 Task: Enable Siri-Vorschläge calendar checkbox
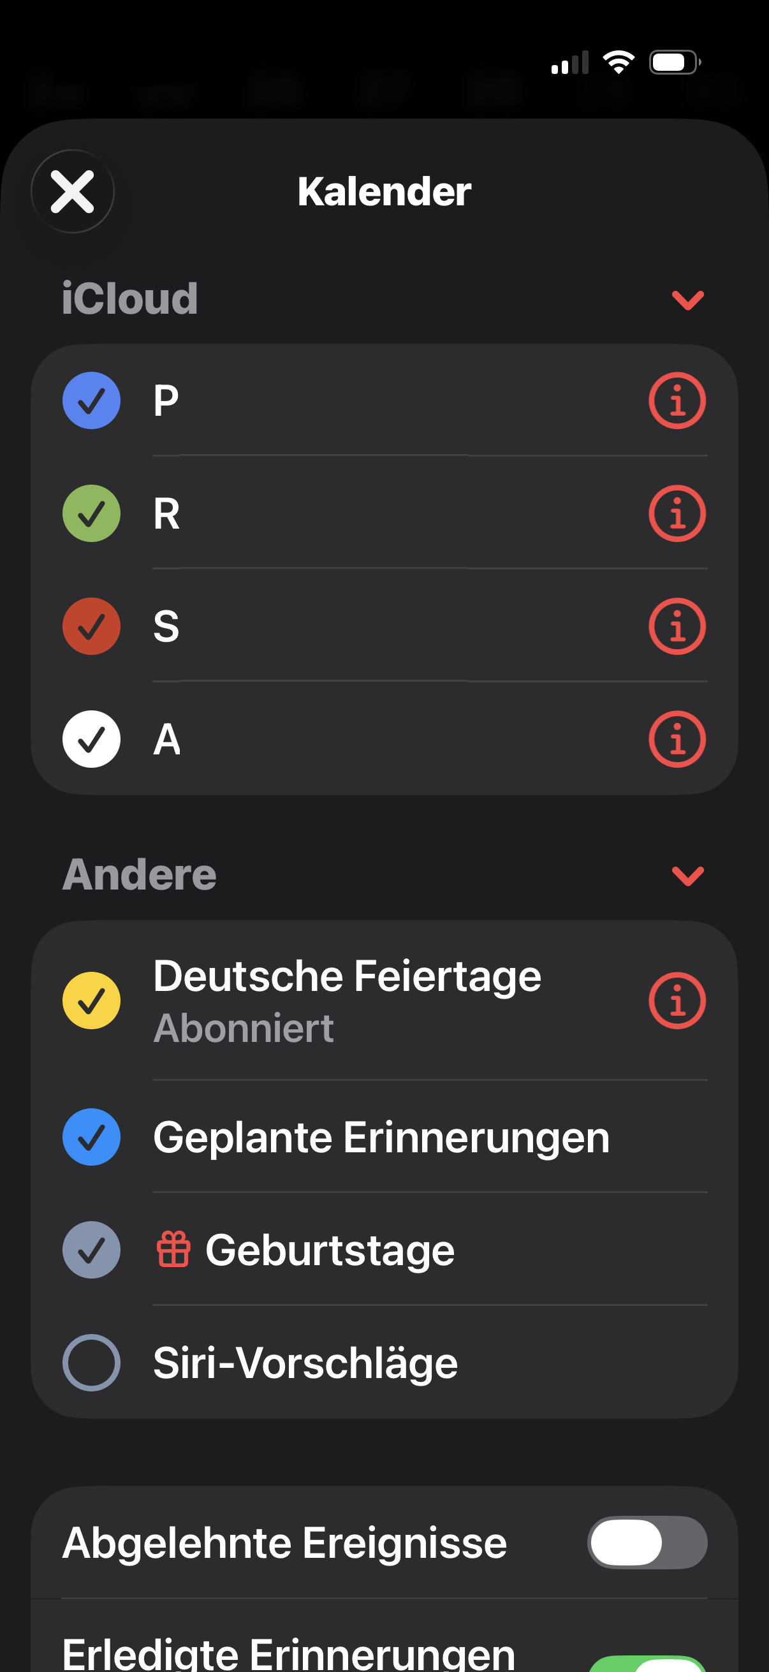[x=91, y=1362]
